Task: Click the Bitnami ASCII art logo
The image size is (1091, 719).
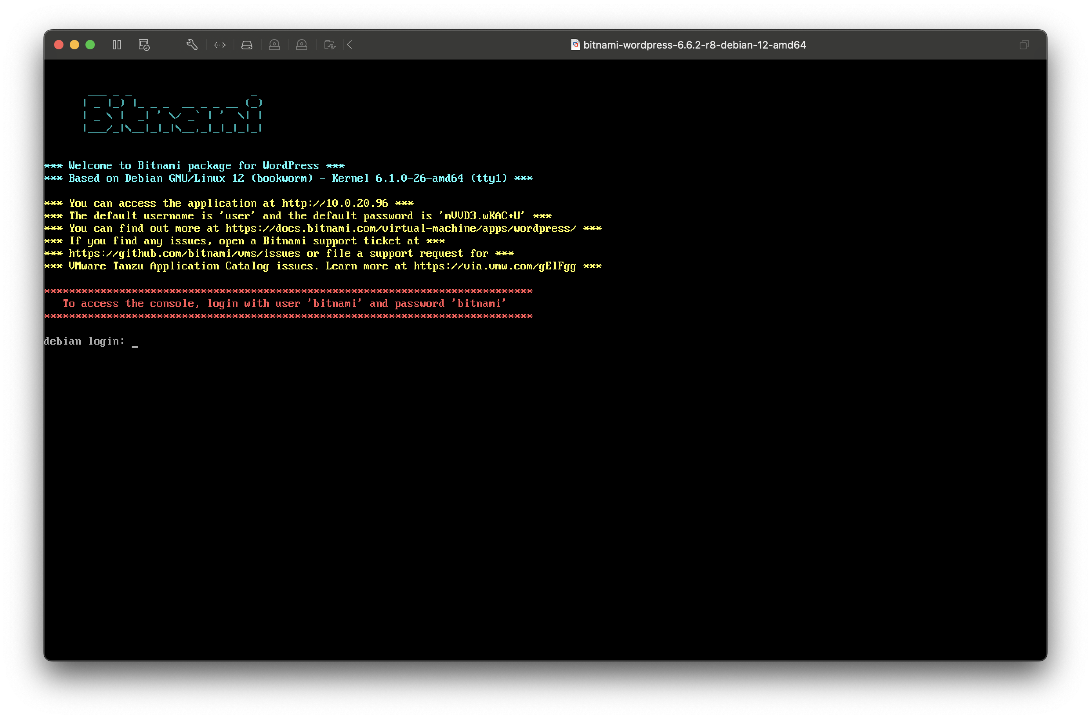Action: coord(172,113)
